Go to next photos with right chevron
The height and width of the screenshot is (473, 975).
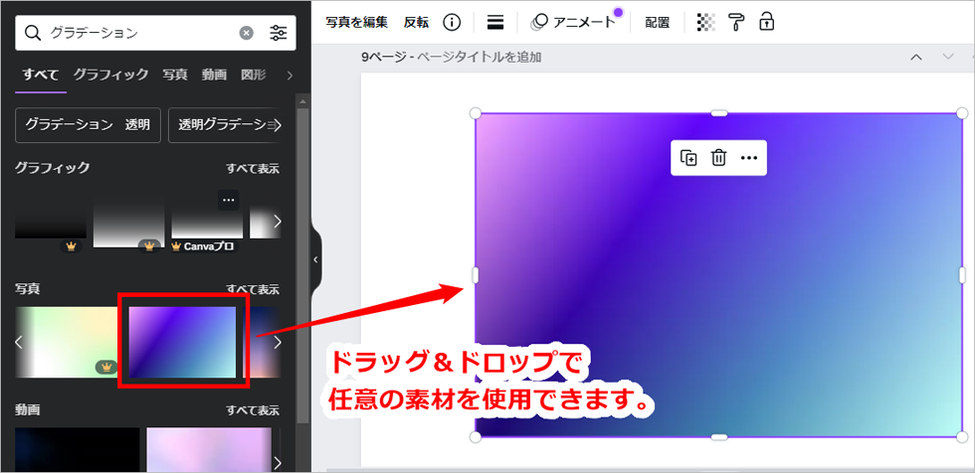(278, 342)
